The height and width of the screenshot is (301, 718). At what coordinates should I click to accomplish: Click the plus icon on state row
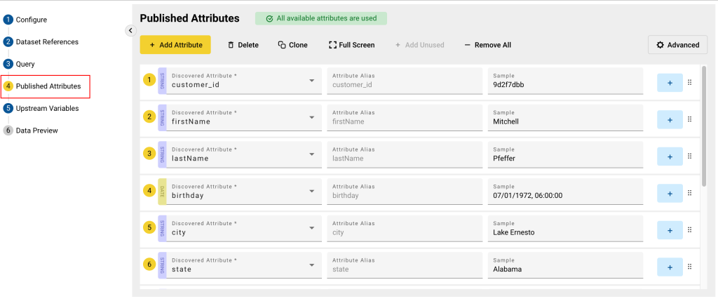[x=669, y=267]
